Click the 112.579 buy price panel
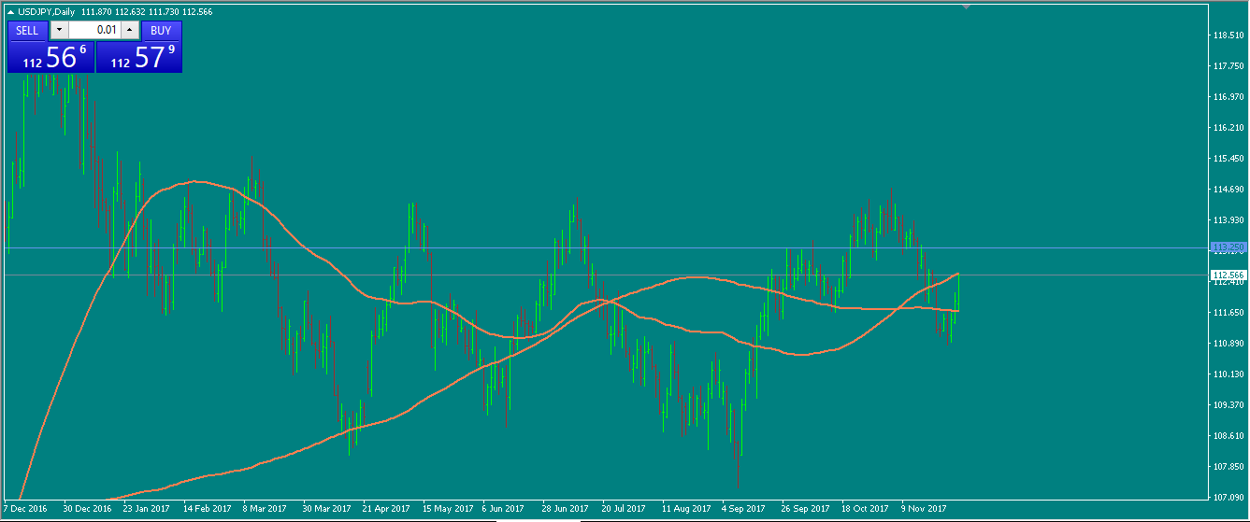 pos(139,56)
